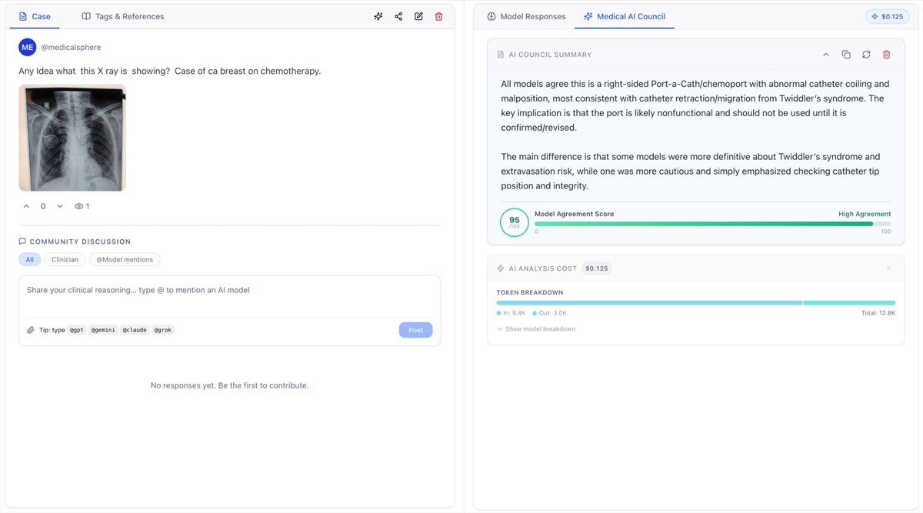Viewport: 923px width, 513px height.
Task: Delete the AI Council Summary
Action: pyautogui.click(x=886, y=55)
